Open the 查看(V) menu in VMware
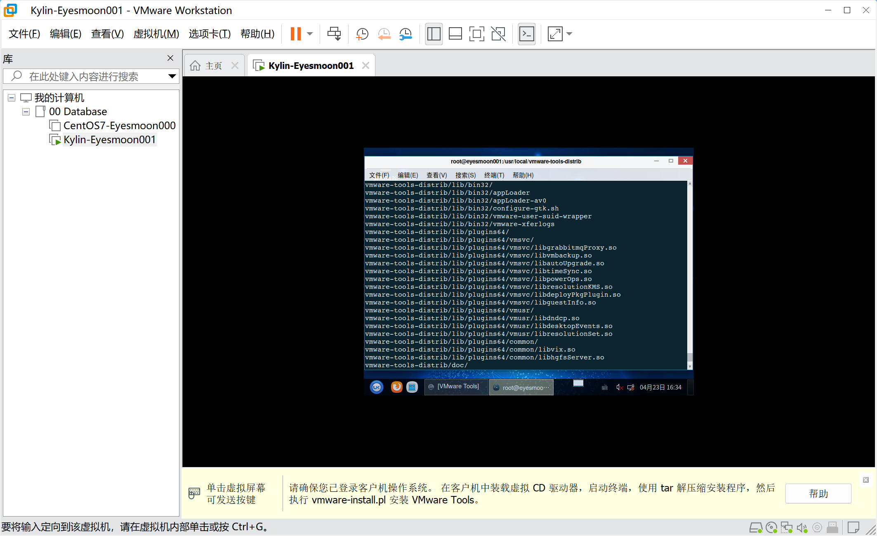 coord(107,34)
